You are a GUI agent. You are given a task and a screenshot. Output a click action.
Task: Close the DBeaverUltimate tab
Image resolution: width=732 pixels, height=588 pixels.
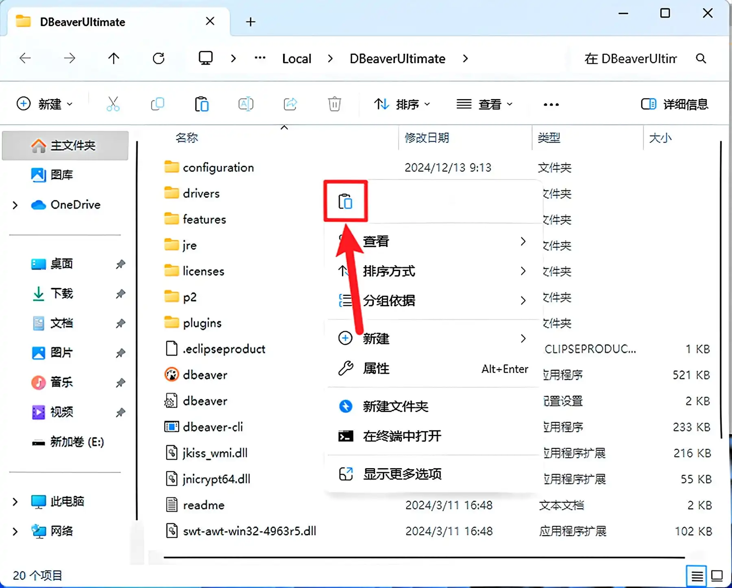[210, 21]
